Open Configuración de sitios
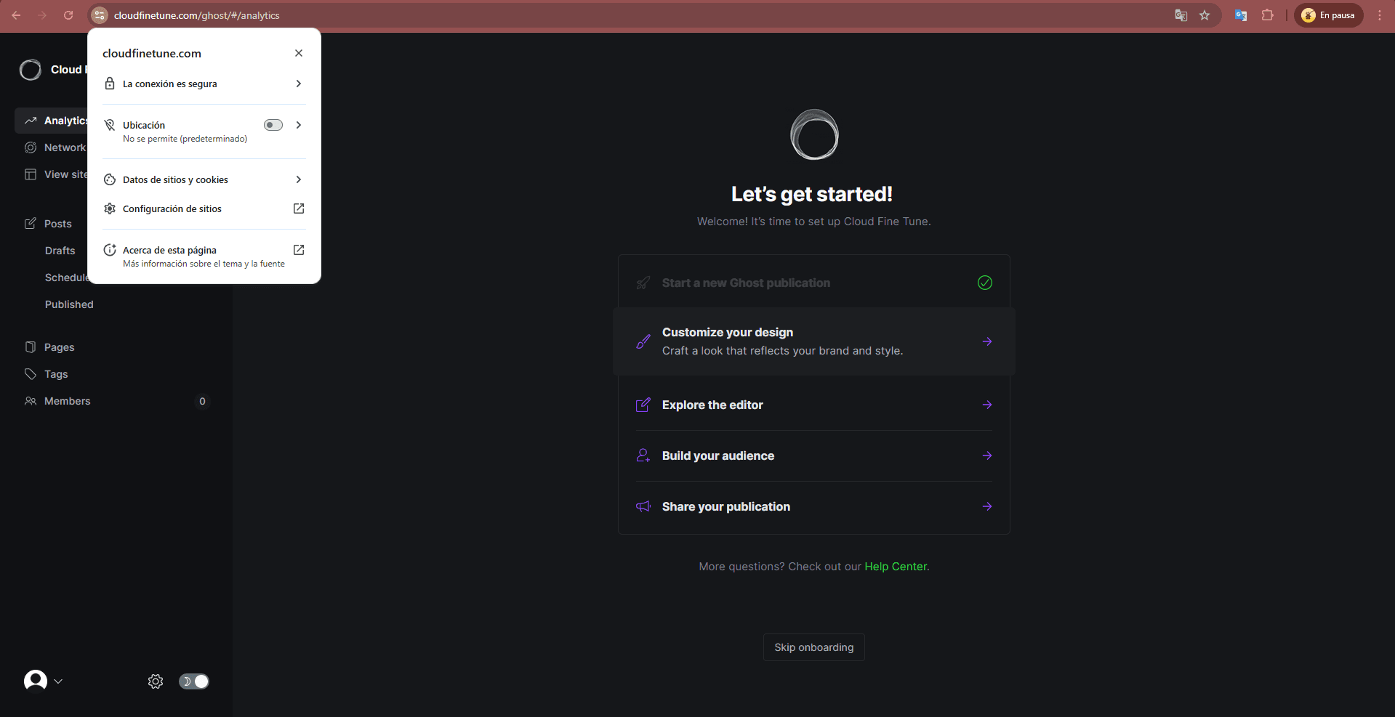1395x717 pixels. [204, 208]
